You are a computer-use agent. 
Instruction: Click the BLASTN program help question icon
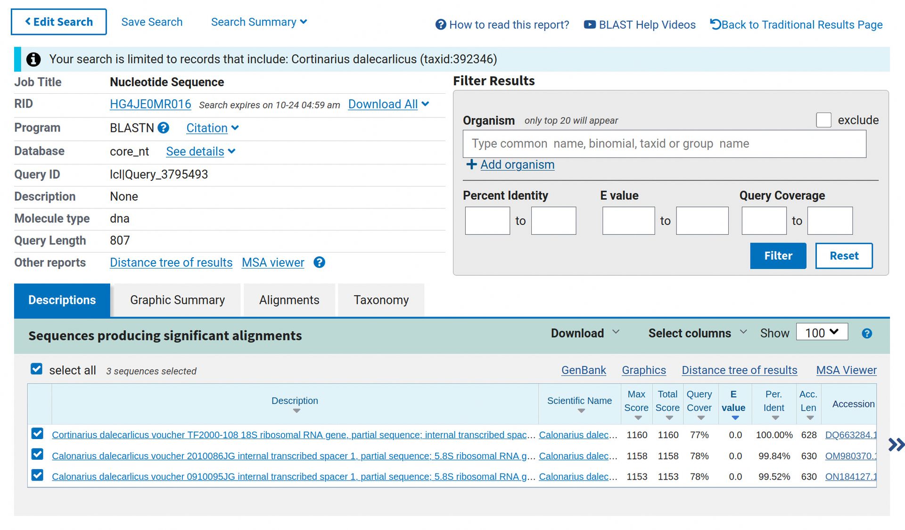[x=163, y=128]
